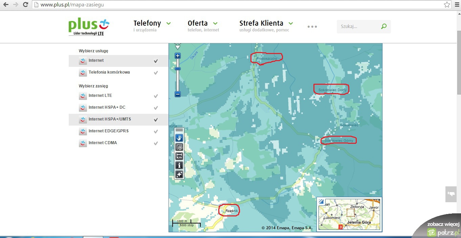Viewport: 461px width, 238px height.
Task: Toggle the Internet EDGE/GPRS coverage checkmark
Action: (156, 131)
